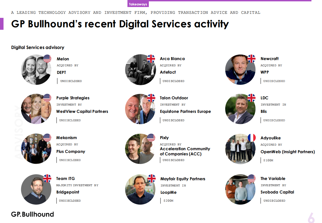Click the GP Bullhound logo in footer
Image resolution: width=322 pixels, height=223 pixels.
32,214
